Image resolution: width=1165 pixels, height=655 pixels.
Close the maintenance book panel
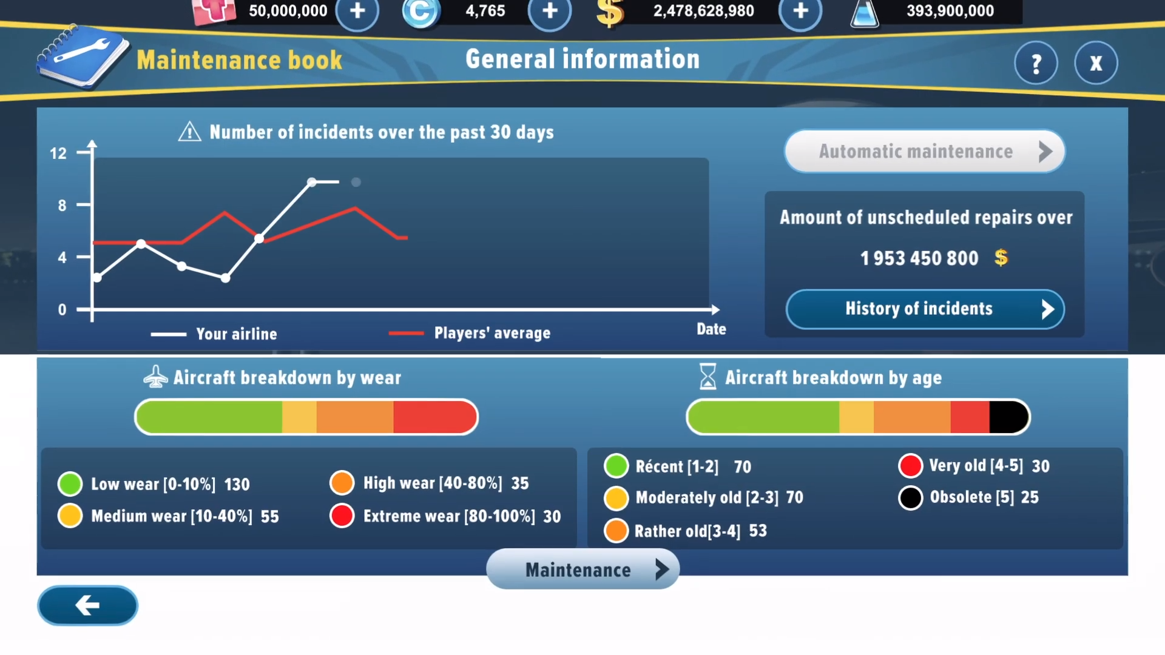click(1096, 63)
